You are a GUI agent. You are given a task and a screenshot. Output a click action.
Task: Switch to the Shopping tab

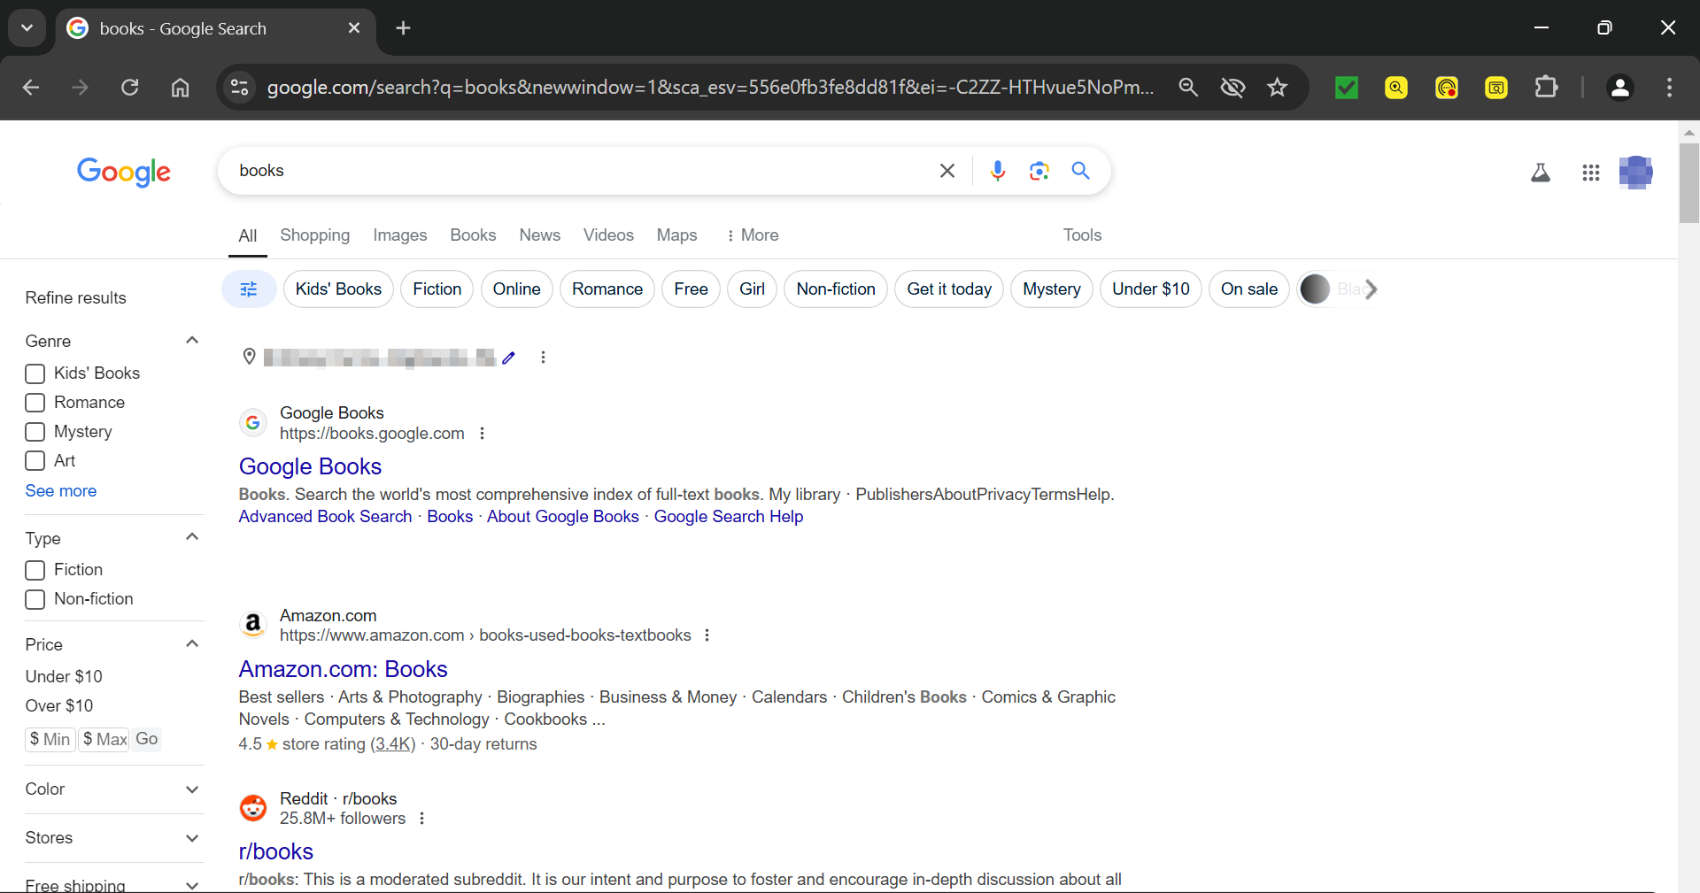(x=314, y=235)
